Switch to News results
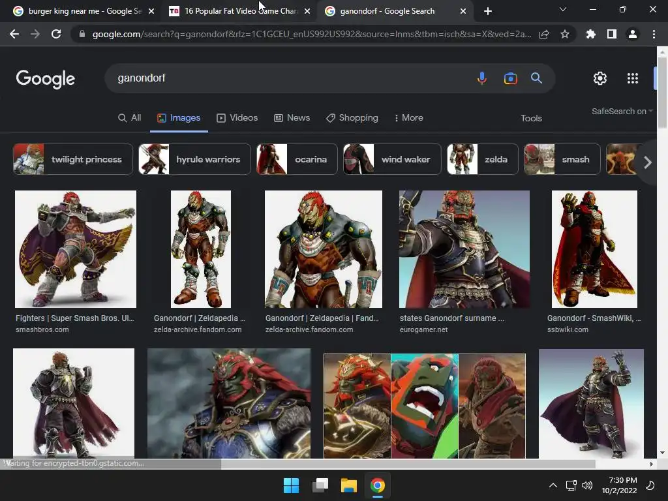The height and width of the screenshot is (501, 668). coord(292,117)
